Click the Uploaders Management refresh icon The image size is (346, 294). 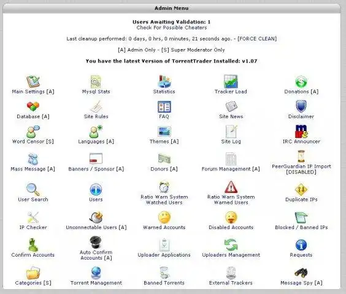pos(231,245)
